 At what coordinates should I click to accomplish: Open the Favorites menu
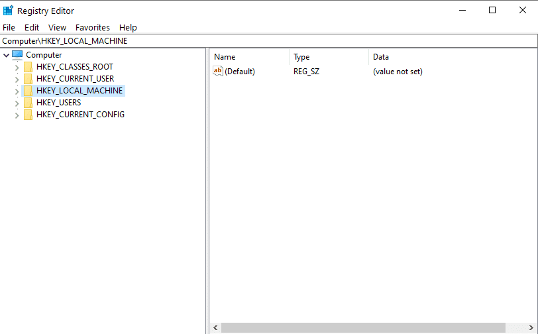pos(93,27)
